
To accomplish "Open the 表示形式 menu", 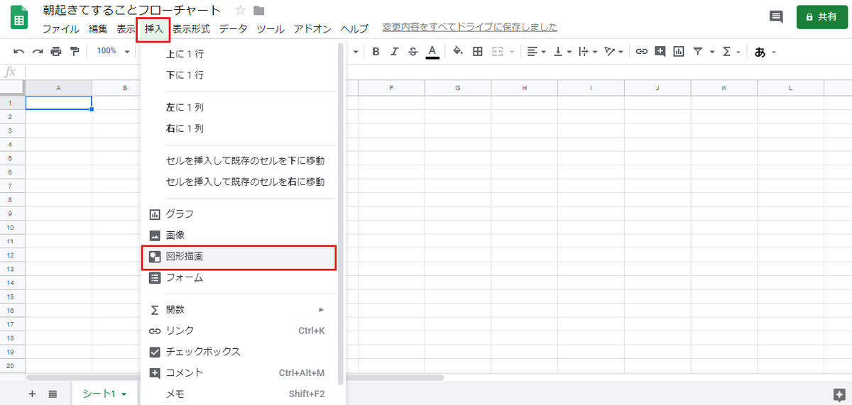I will [191, 28].
